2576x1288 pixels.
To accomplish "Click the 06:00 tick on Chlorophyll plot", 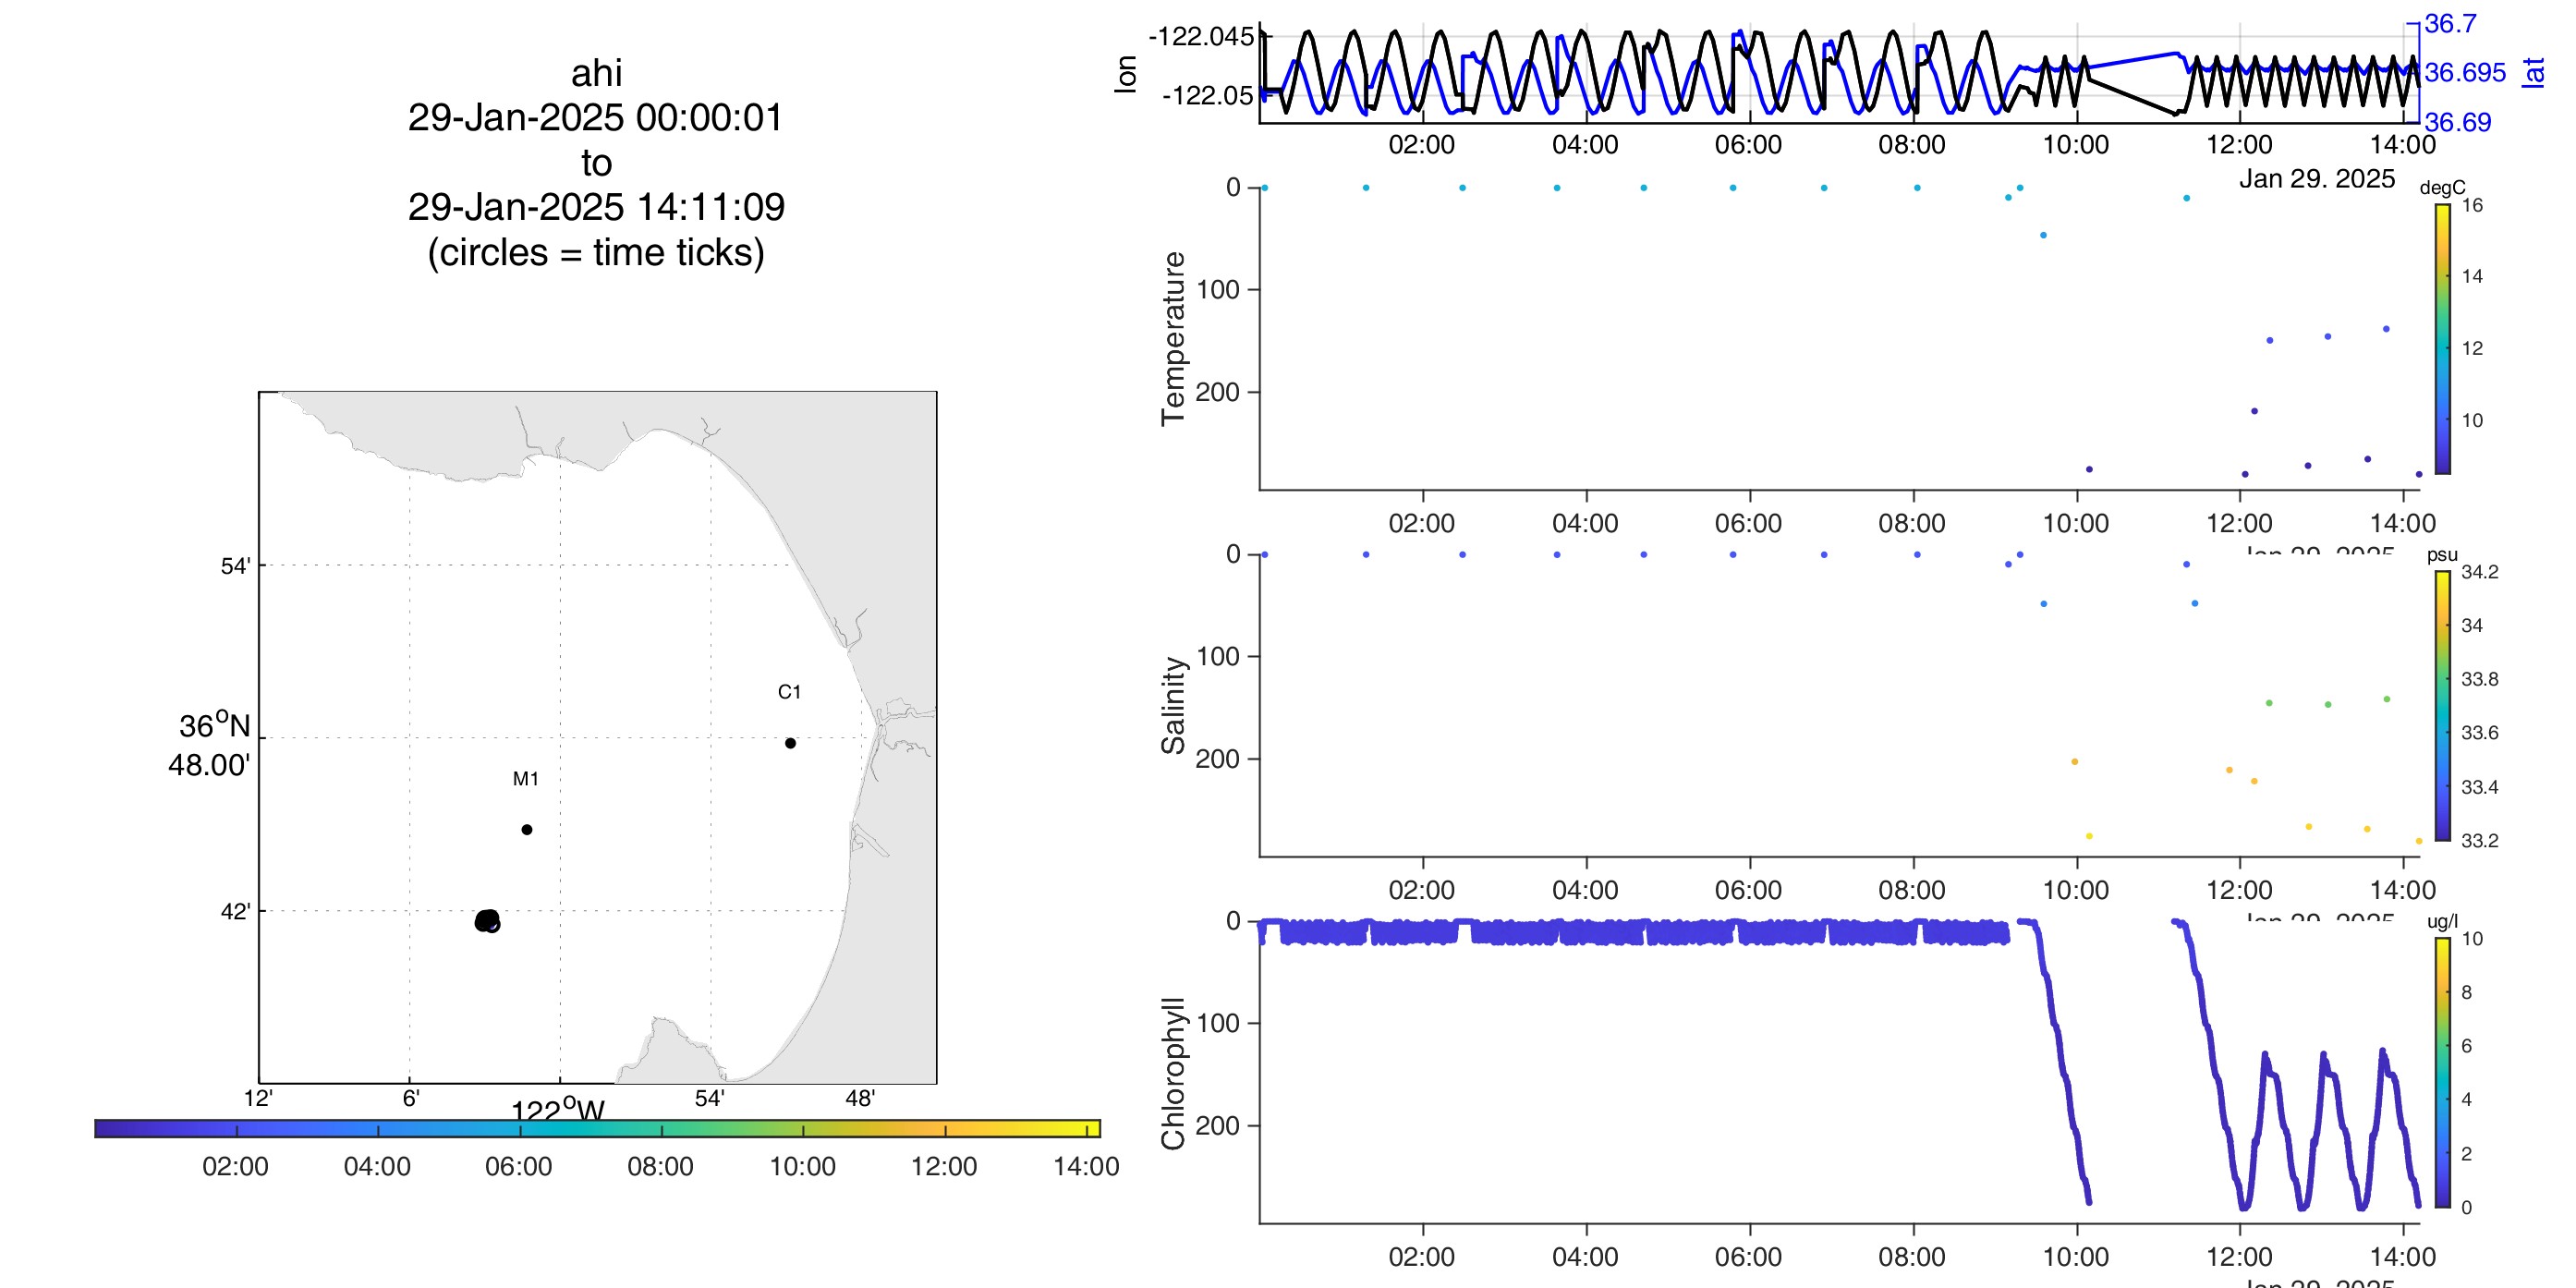I will (x=1748, y=1257).
